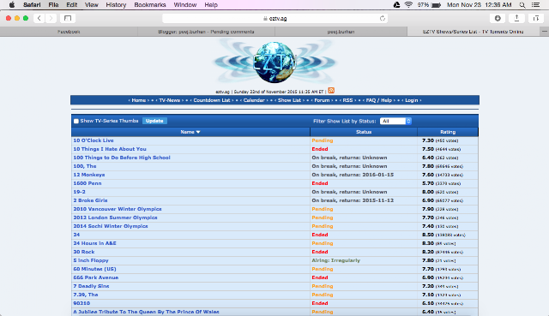The width and height of the screenshot is (549, 316).
Task: Click the Update button
Action: pos(154,121)
